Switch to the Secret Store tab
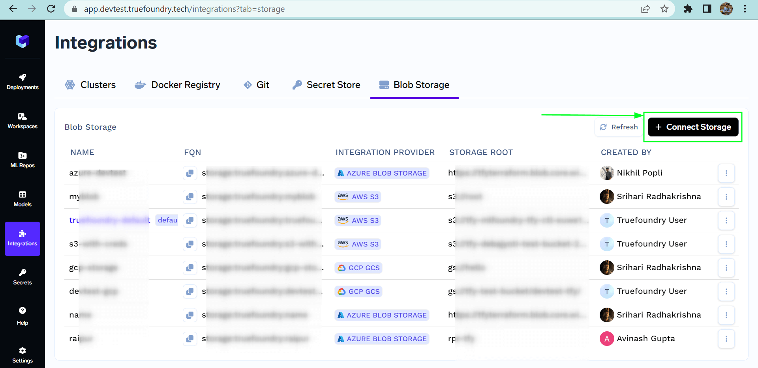The width and height of the screenshot is (758, 368). click(x=326, y=85)
